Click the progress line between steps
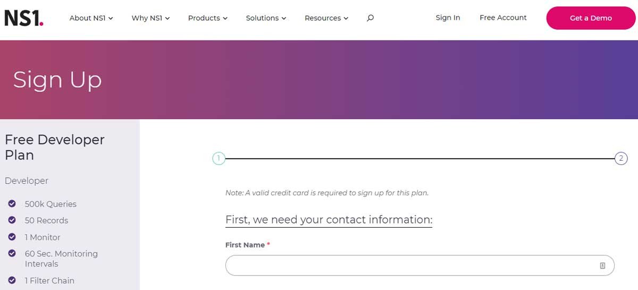 (x=420, y=159)
